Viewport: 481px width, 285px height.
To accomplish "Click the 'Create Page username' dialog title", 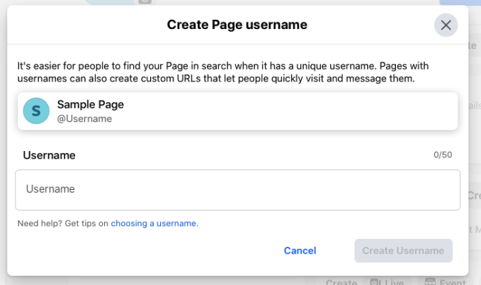I will [x=237, y=26].
